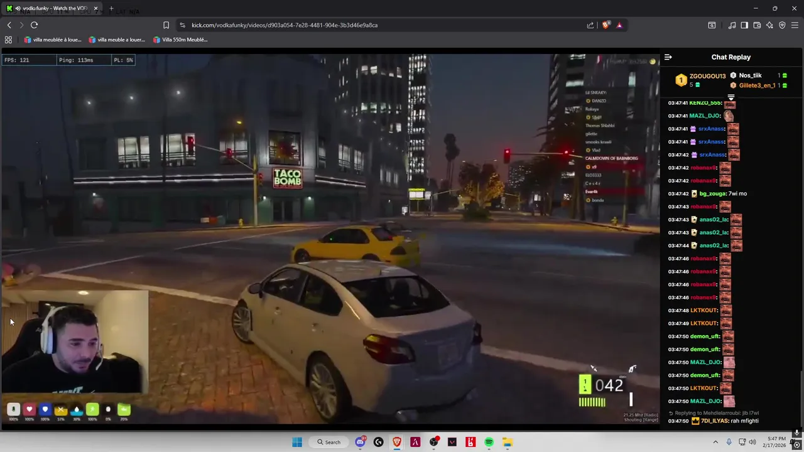The height and width of the screenshot is (452, 804).
Task: Click the '7wi mo' chat message
Action: pyautogui.click(x=737, y=193)
